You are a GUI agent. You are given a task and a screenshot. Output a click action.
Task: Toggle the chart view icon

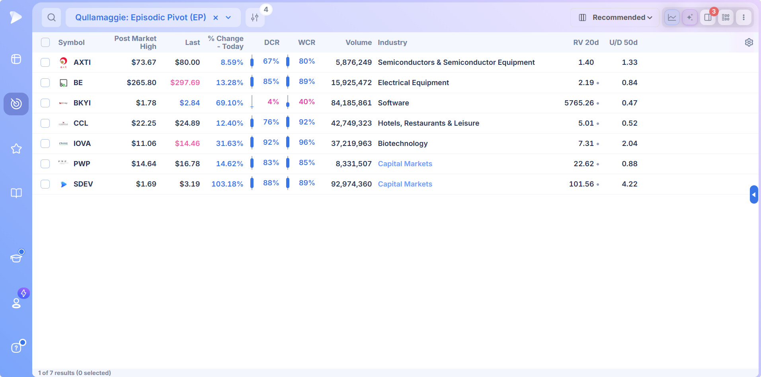[672, 17]
